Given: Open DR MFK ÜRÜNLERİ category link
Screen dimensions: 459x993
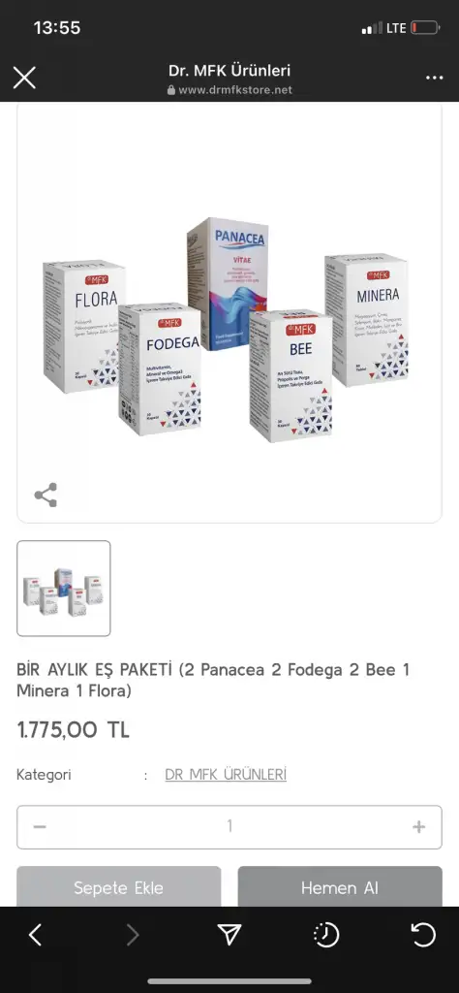Looking at the screenshot, I should (226, 775).
